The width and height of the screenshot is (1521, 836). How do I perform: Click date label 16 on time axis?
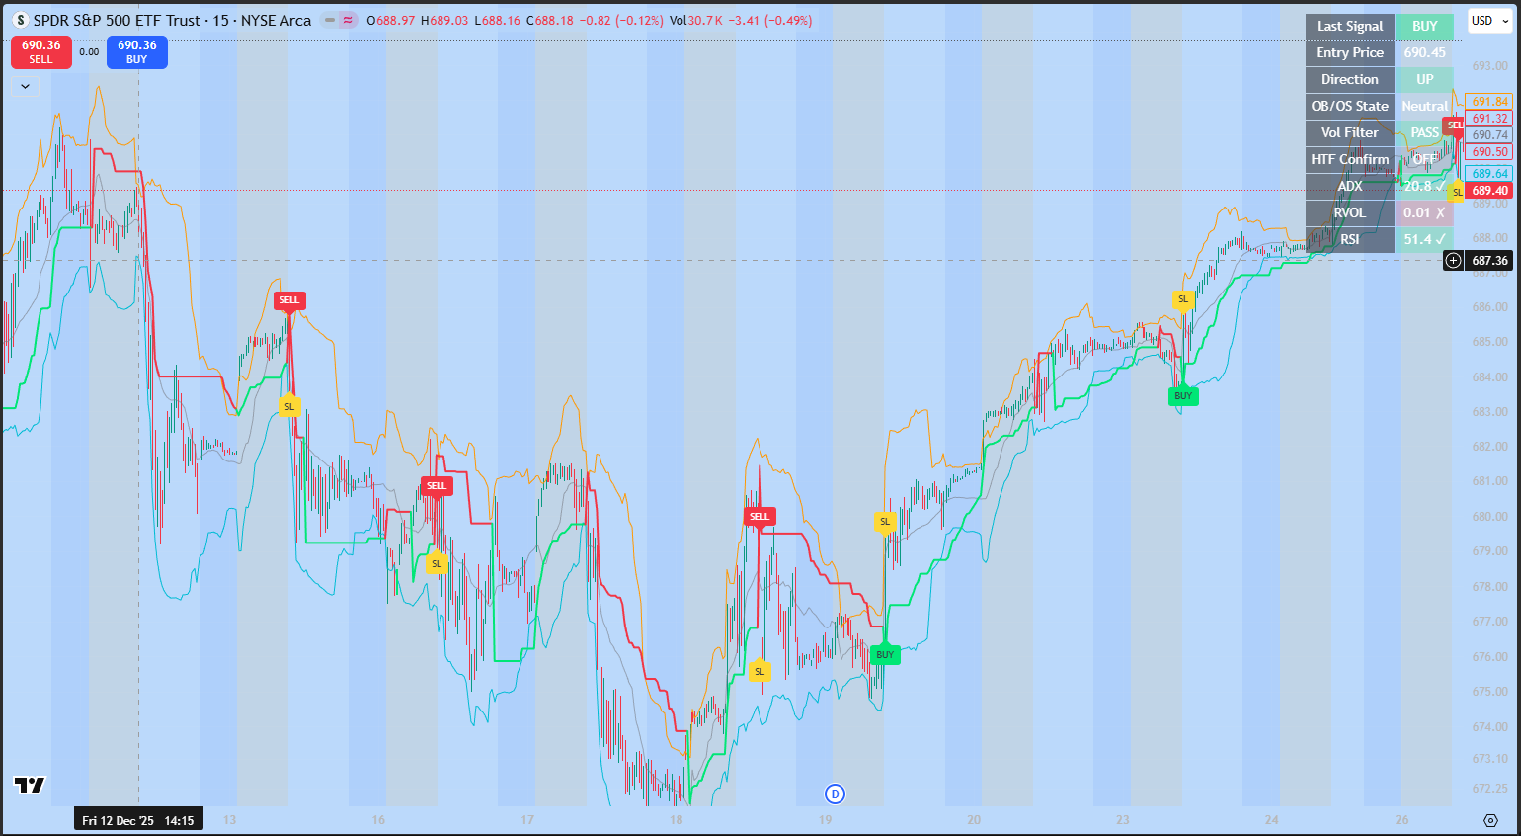(x=378, y=820)
